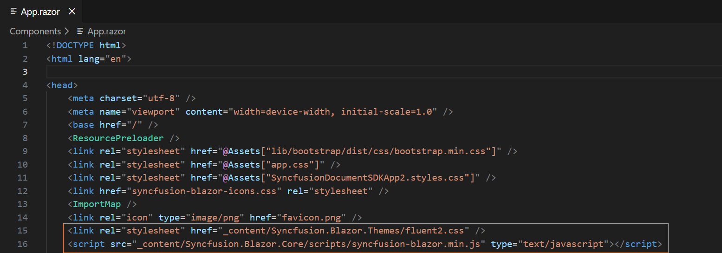
Task: Click line number 1 in the gutter
Action: coord(25,45)
